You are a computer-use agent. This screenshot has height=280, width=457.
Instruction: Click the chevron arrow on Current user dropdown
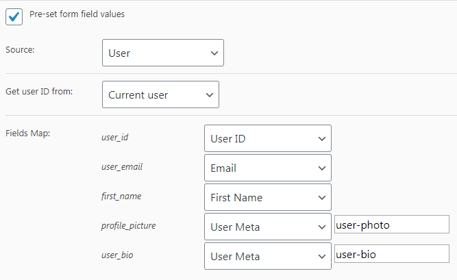pyautogui.click(x=209, y=95)
